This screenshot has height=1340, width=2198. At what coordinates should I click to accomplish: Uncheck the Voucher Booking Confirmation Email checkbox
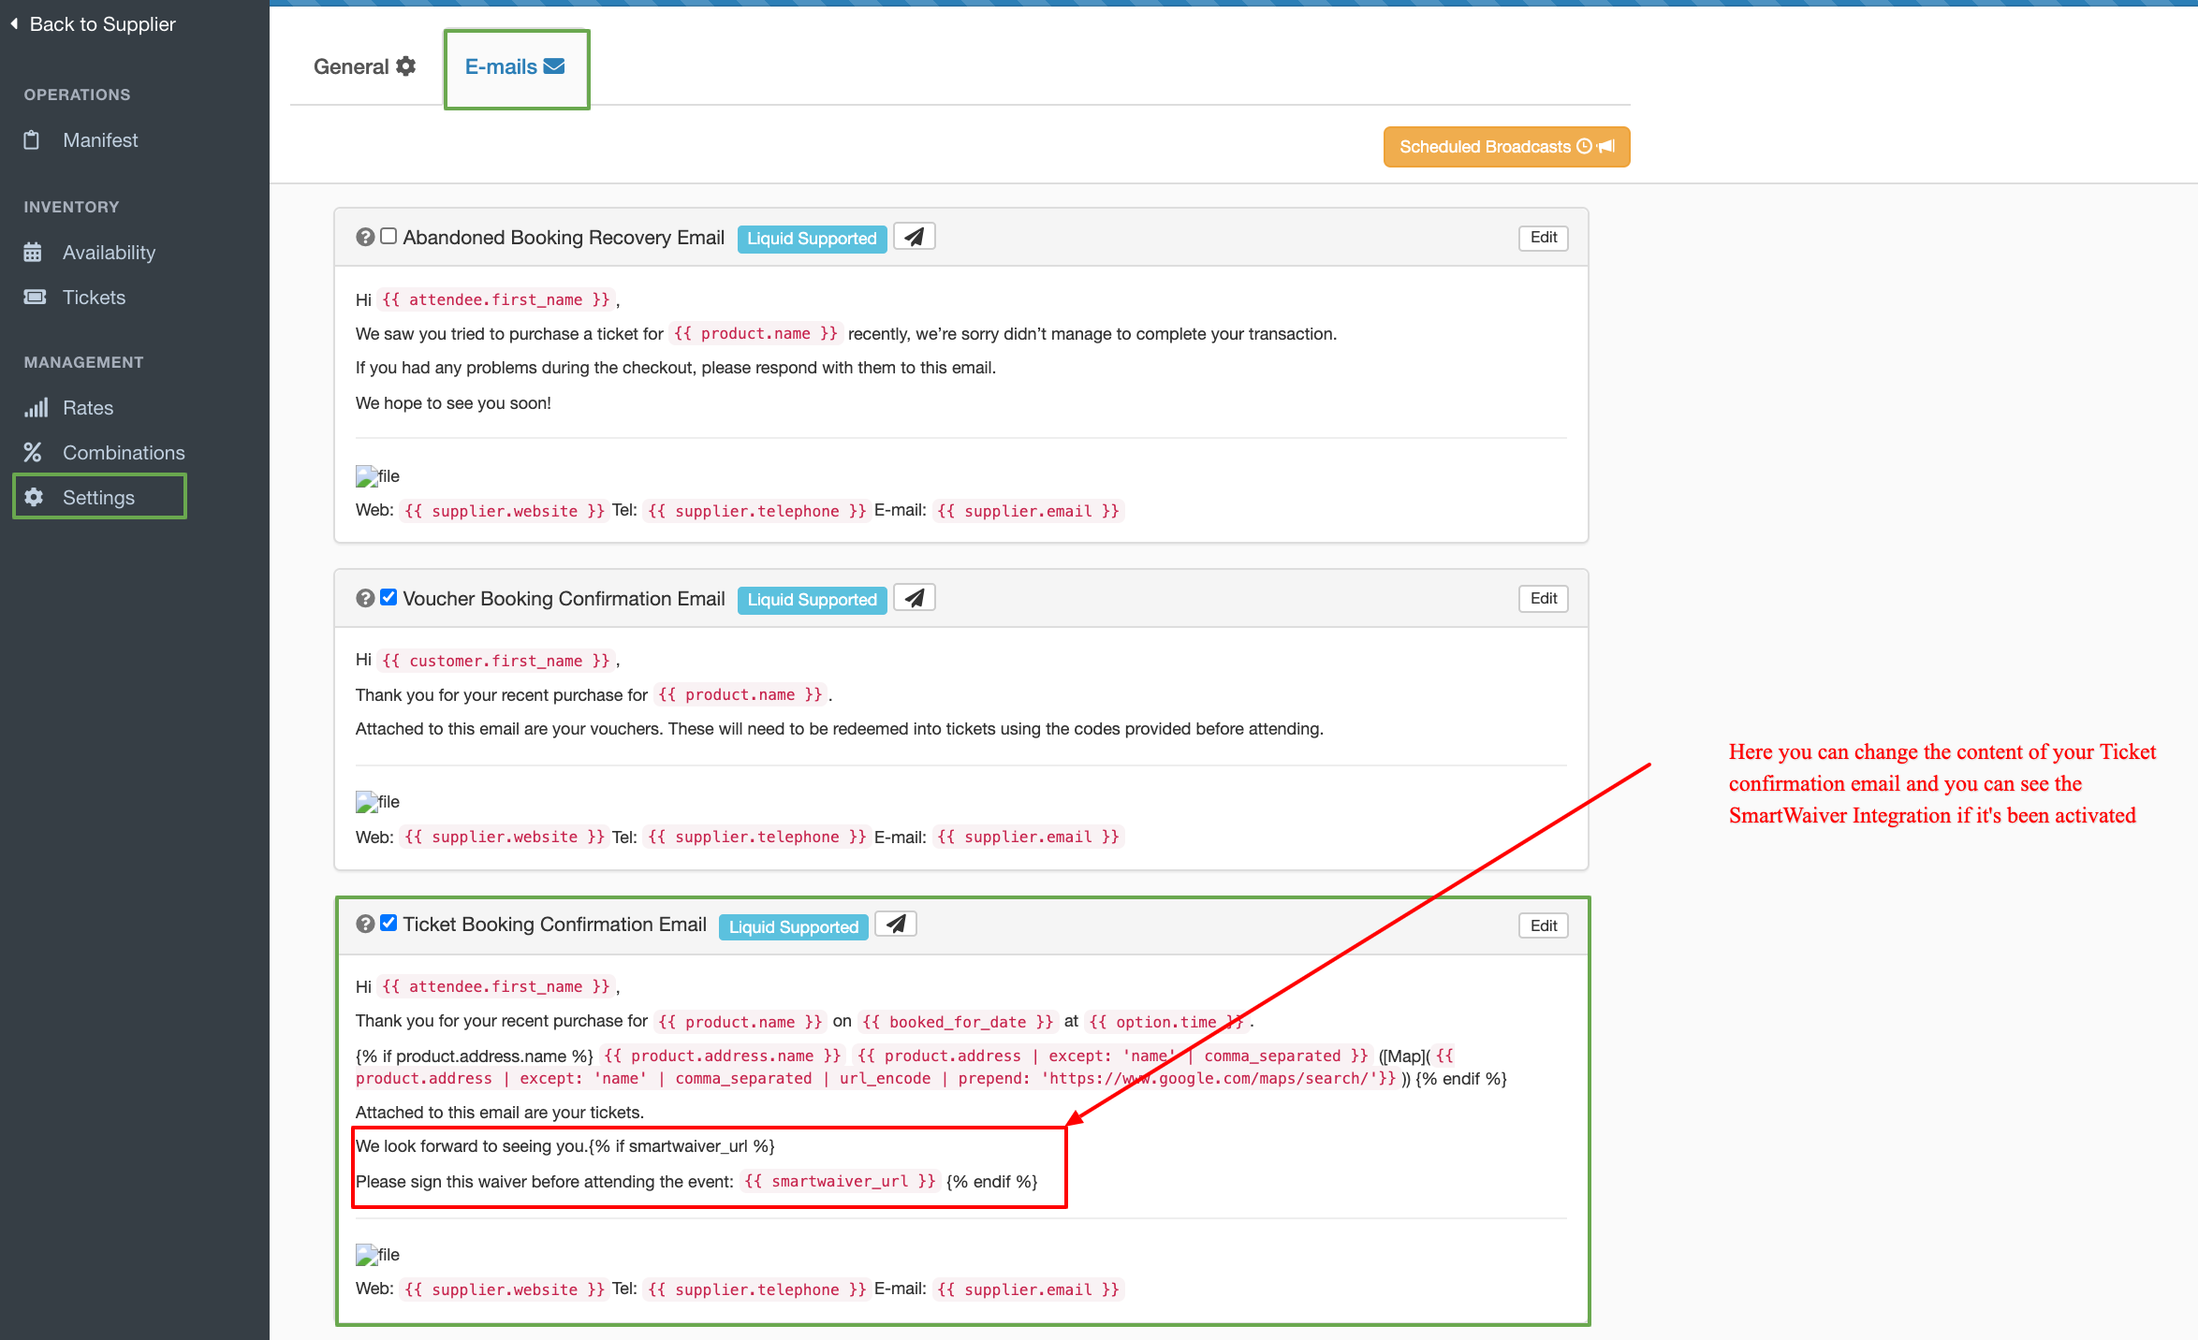click(x=388, y=598)
